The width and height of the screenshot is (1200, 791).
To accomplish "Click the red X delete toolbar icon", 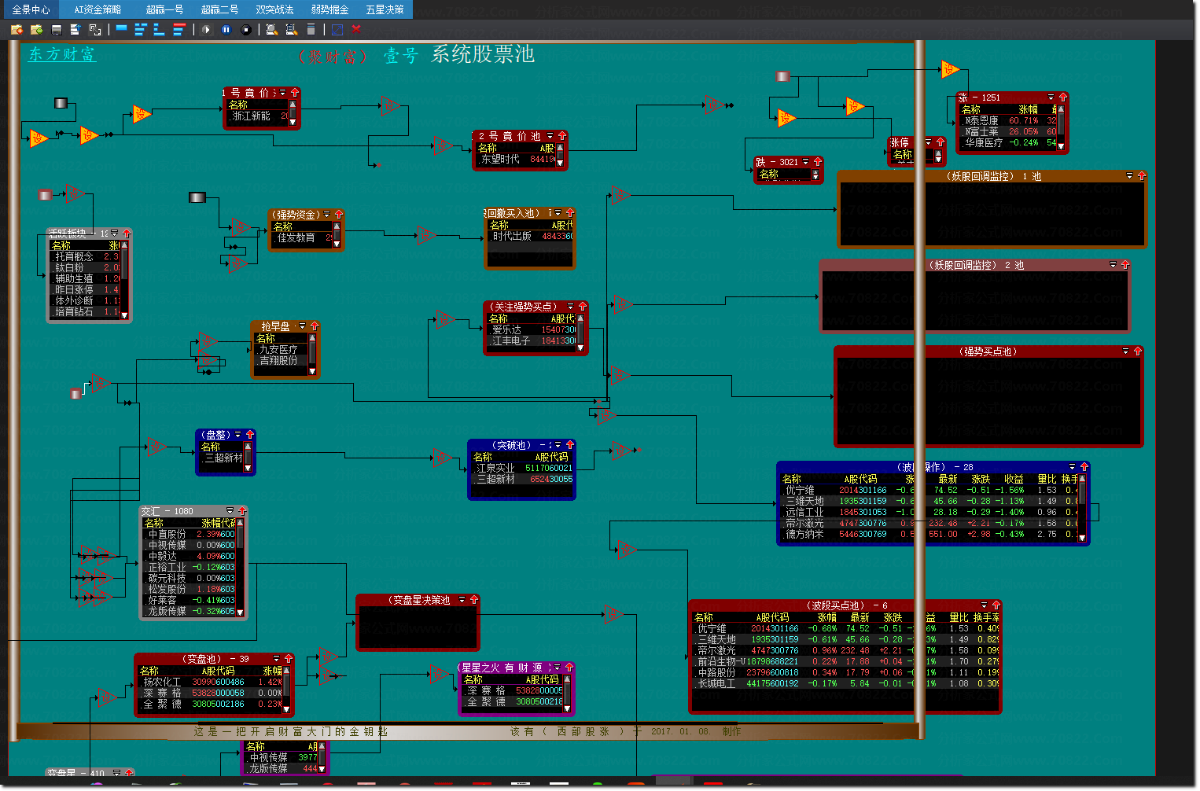I will coord(356,29).
